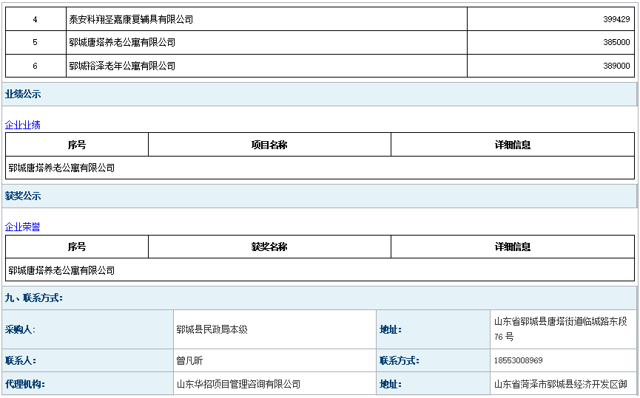The image size is (640, 398).
Task: Select the agency 山东华招项目管理咨询有限公司
Action: point(238,384)
